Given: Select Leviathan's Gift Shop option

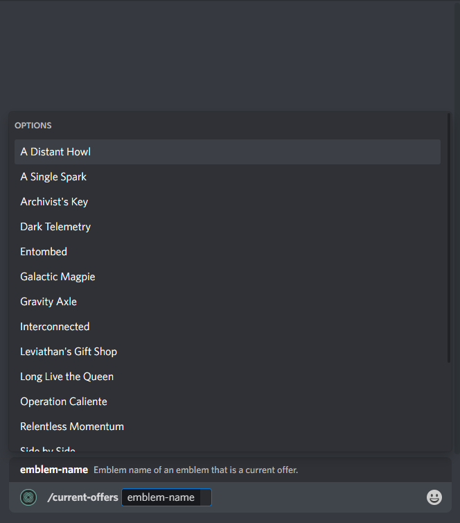Looking at the screenshot, I should pyautogui.click(x=227, y=352).
